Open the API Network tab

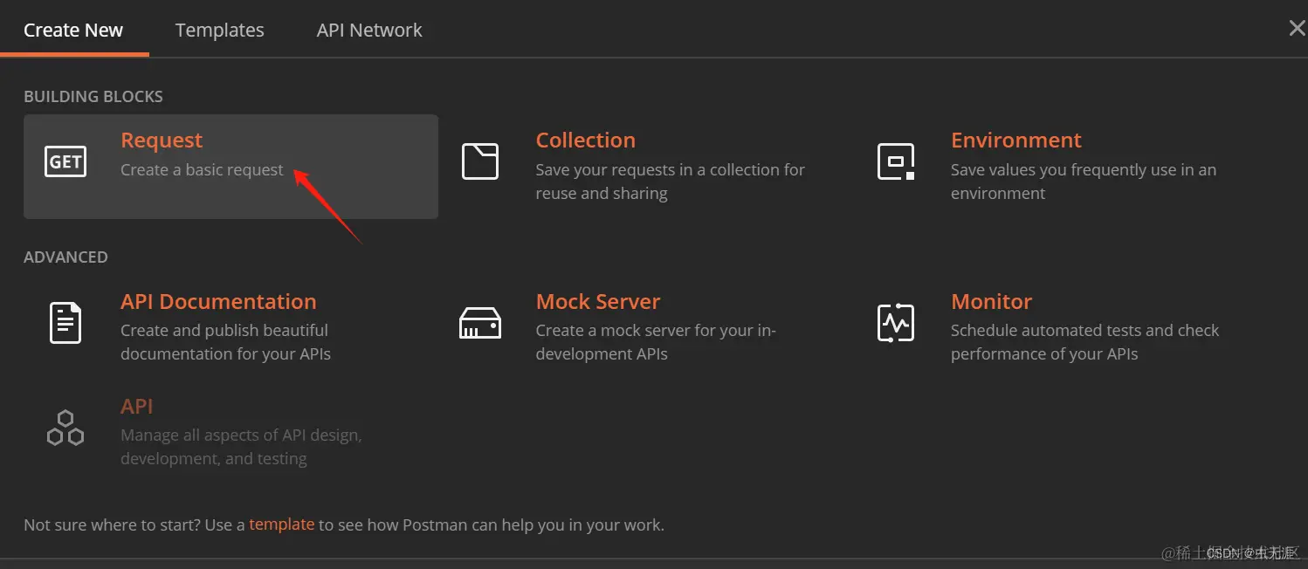coord(369,30)
